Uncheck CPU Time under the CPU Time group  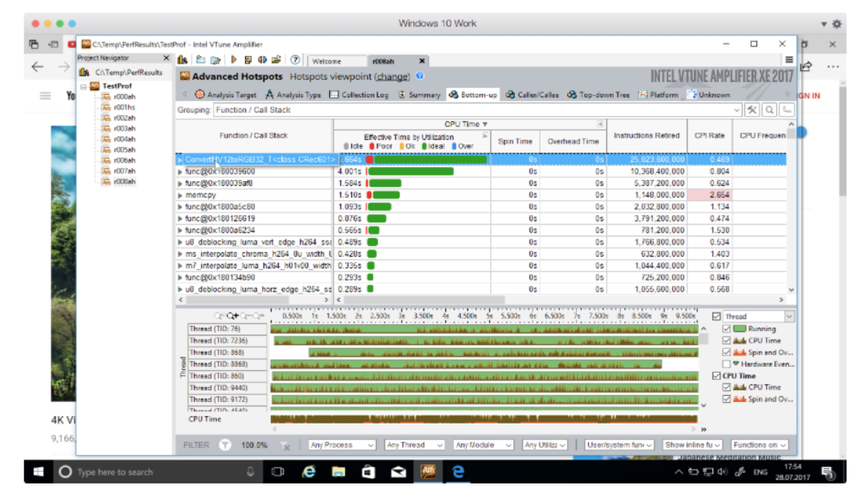(x=727, y=387)
